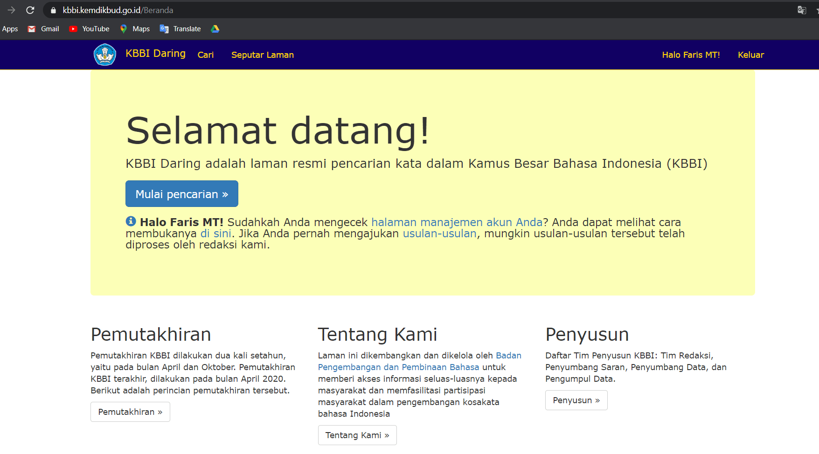
Task: Click the Pemutakhiran » button
Action: click(130, 412)
